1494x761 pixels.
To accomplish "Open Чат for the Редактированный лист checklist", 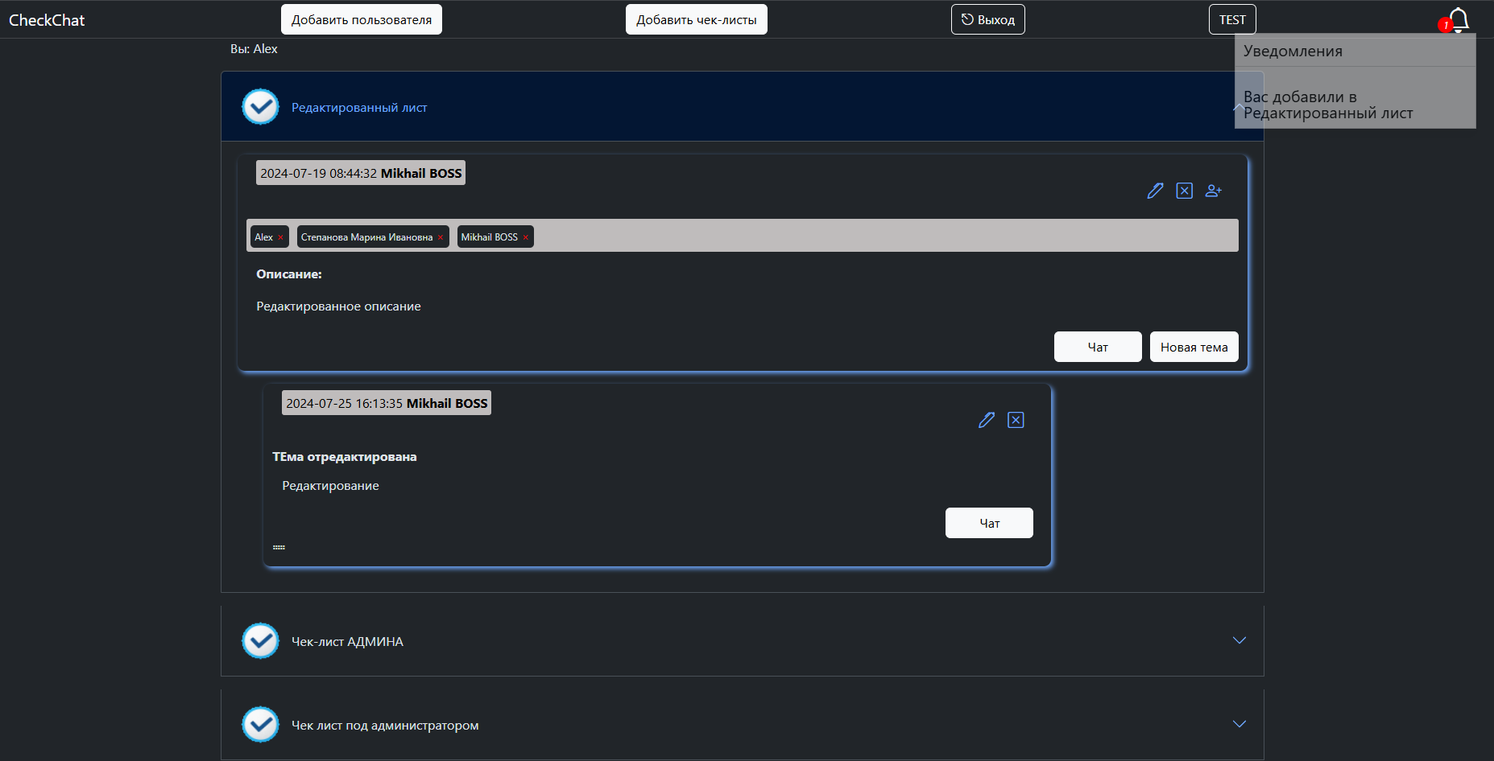I will [x=1098, y=347].
